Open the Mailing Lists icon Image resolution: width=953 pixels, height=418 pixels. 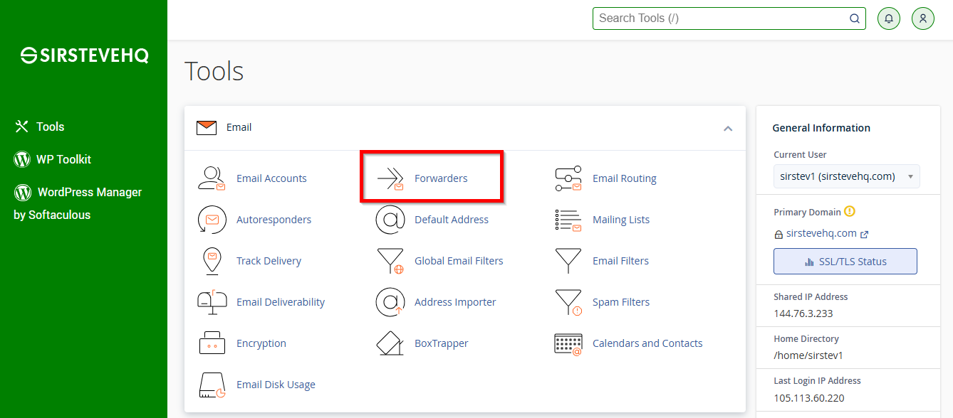tap(568, 220)
